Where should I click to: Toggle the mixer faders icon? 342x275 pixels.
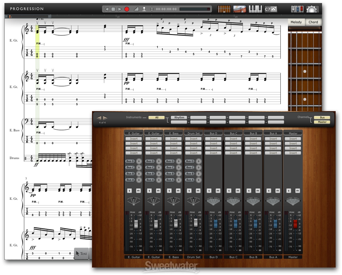pyautogui.click(x=297, y=9)
